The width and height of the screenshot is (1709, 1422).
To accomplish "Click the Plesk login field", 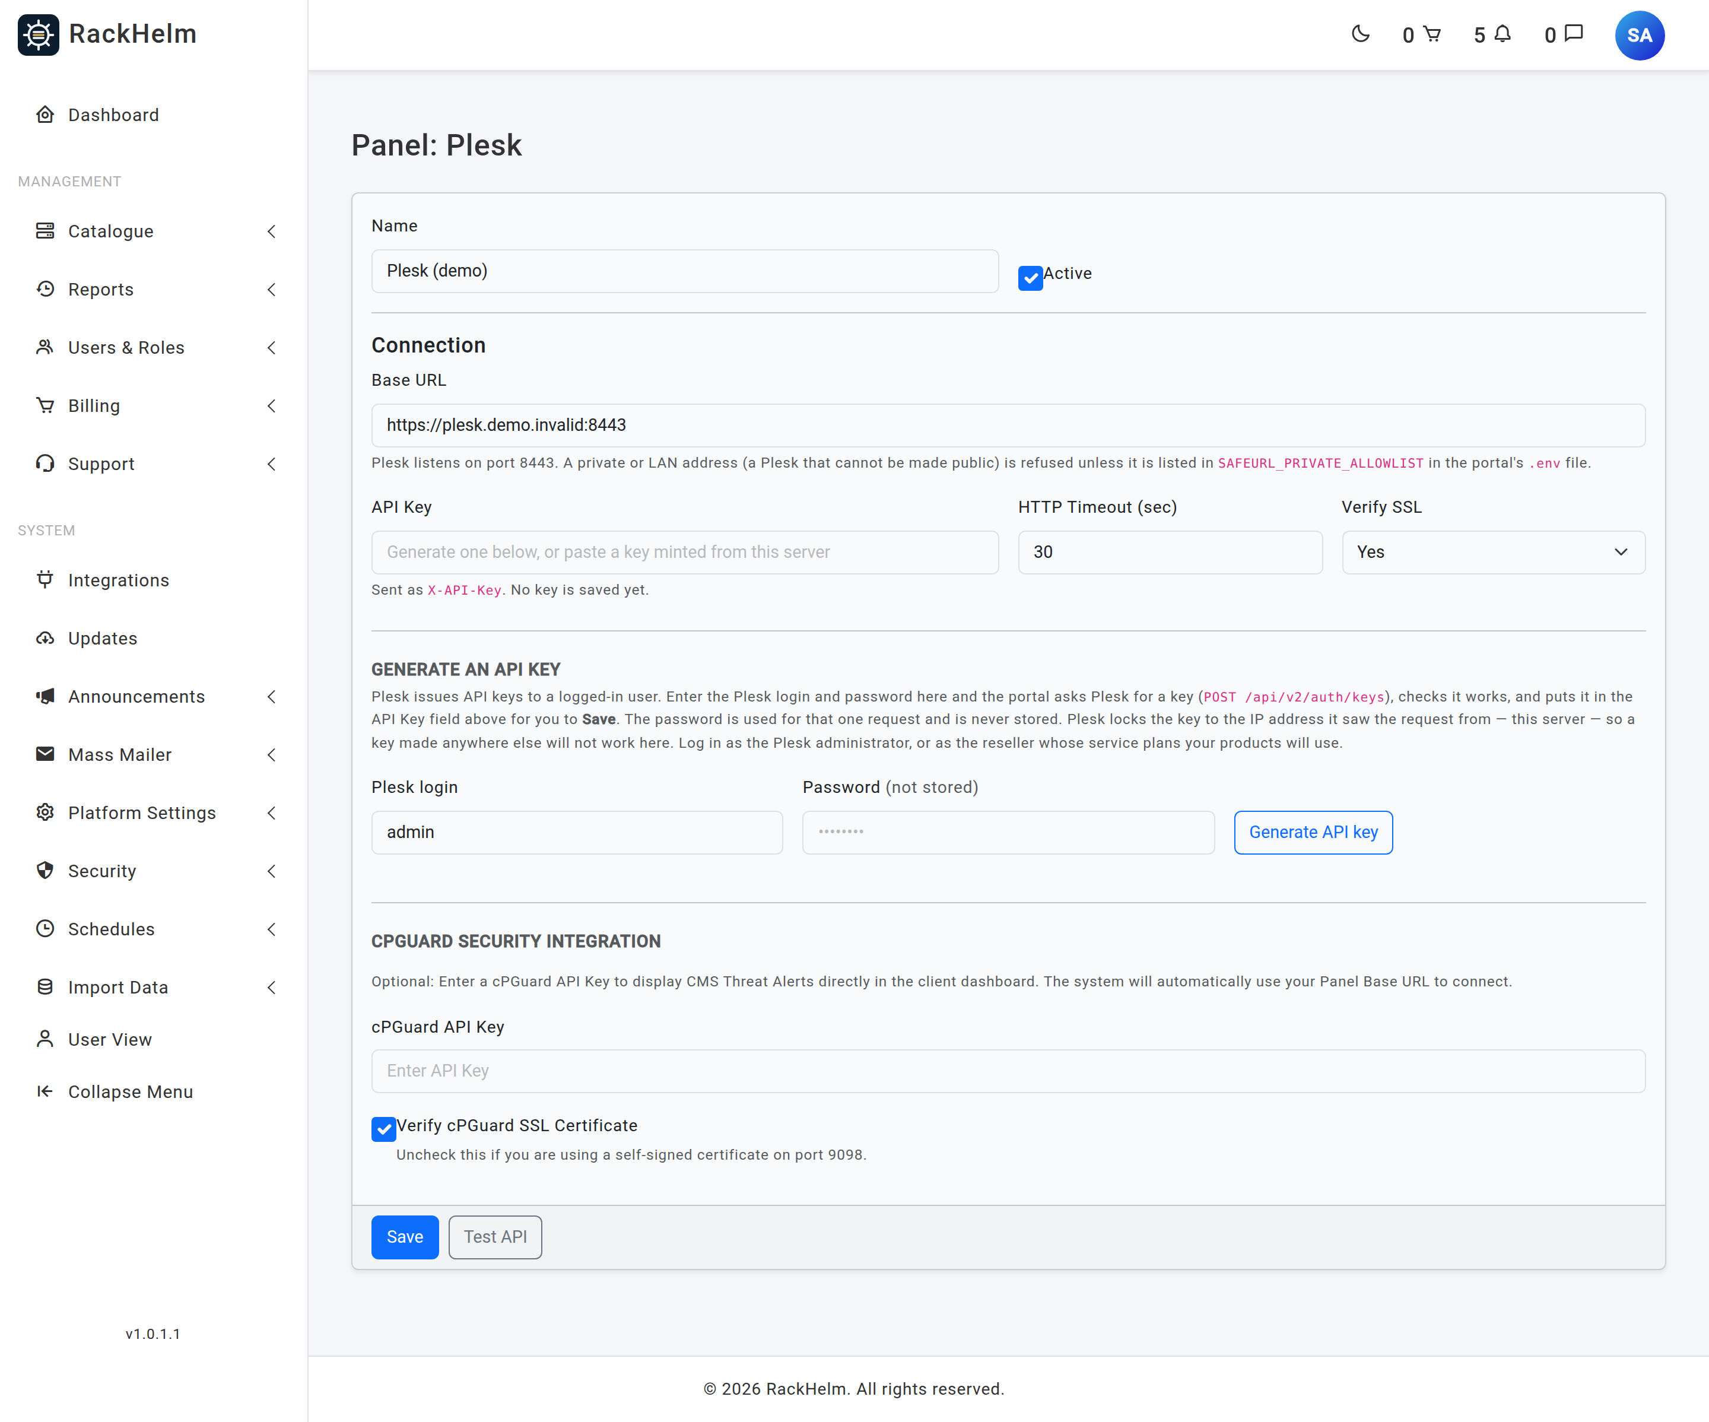I will click(576, 832).
